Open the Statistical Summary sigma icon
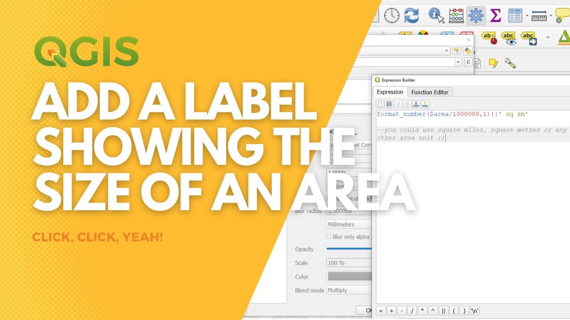The width and height of the screenshot is (570, 320). coord(495,16)
